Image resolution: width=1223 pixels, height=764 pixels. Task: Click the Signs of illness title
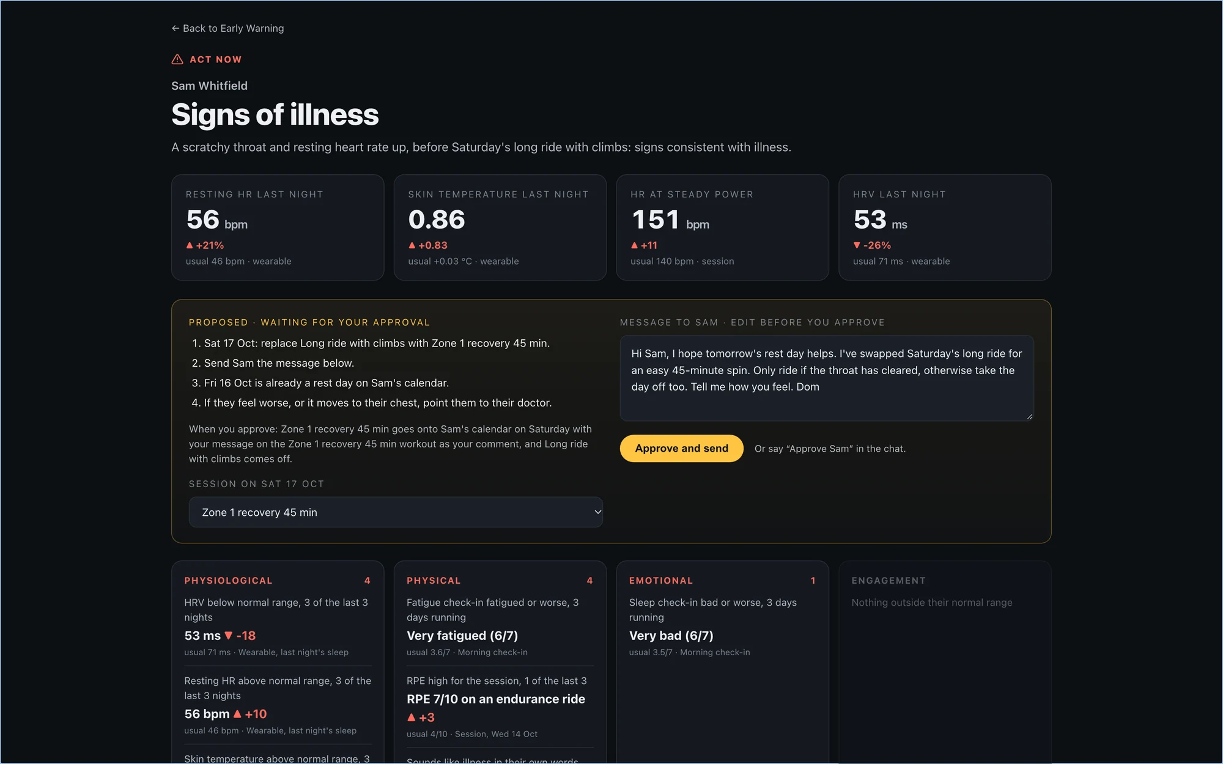(275, 115)
